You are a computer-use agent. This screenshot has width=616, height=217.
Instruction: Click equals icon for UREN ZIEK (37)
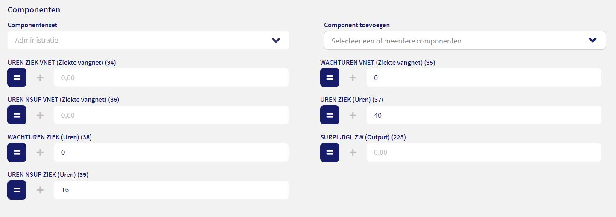pyautogui.click(x=330, y=115)
